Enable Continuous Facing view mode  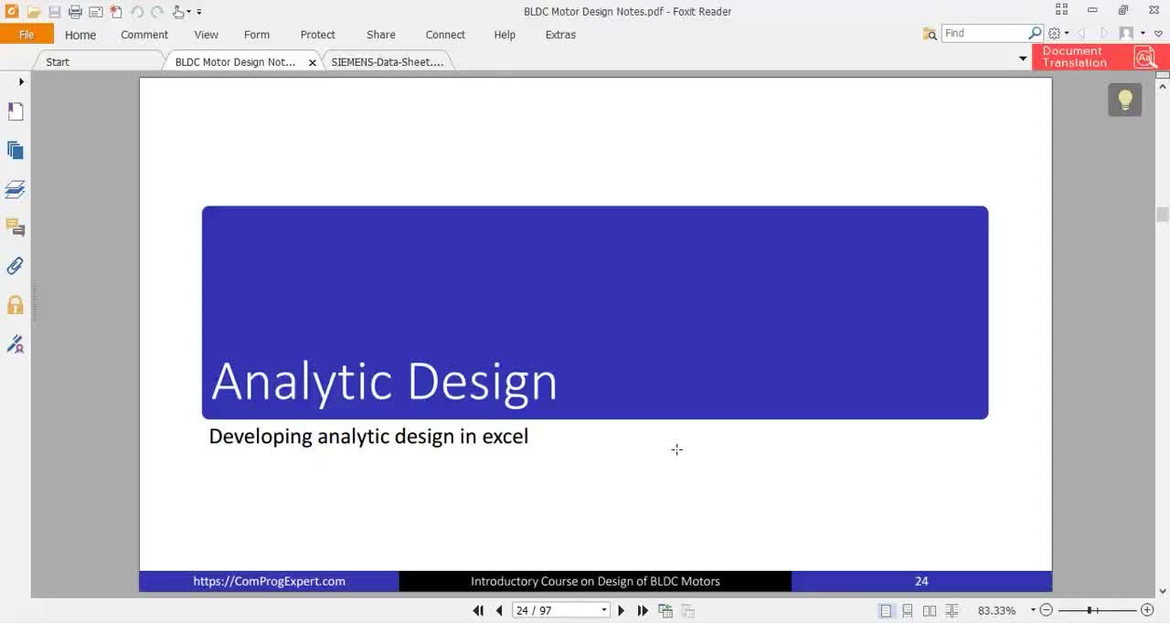click(x=952, y=610)
